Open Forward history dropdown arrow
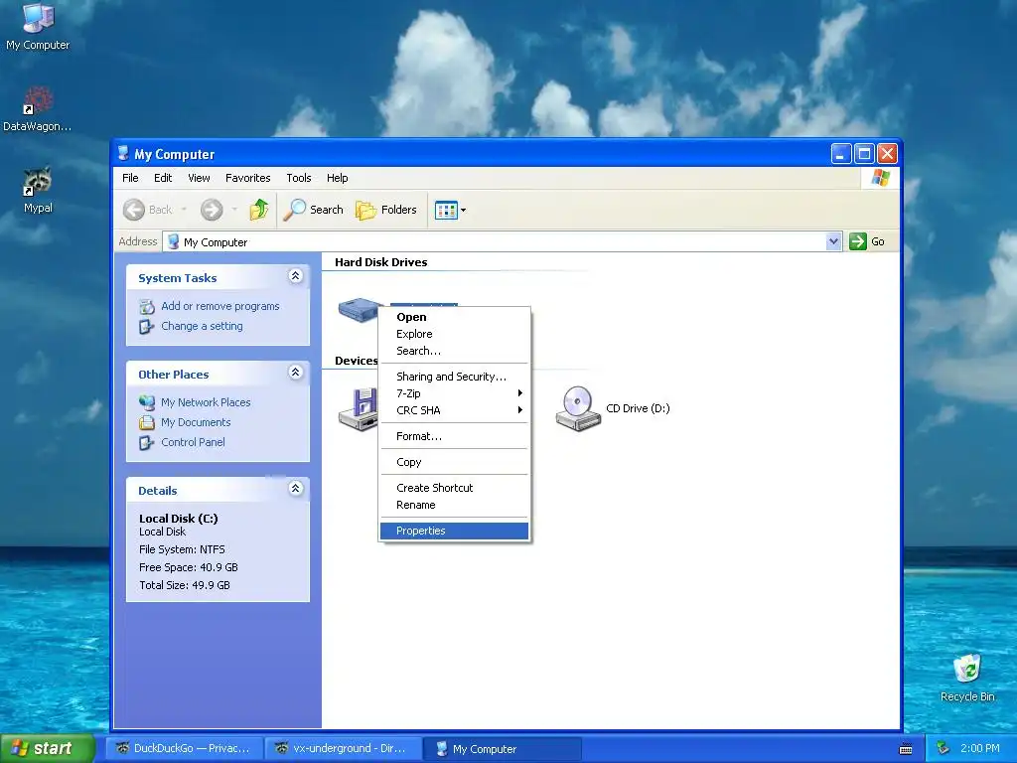Viewport: 1017px width, 763px height. [x=234, y=210]
